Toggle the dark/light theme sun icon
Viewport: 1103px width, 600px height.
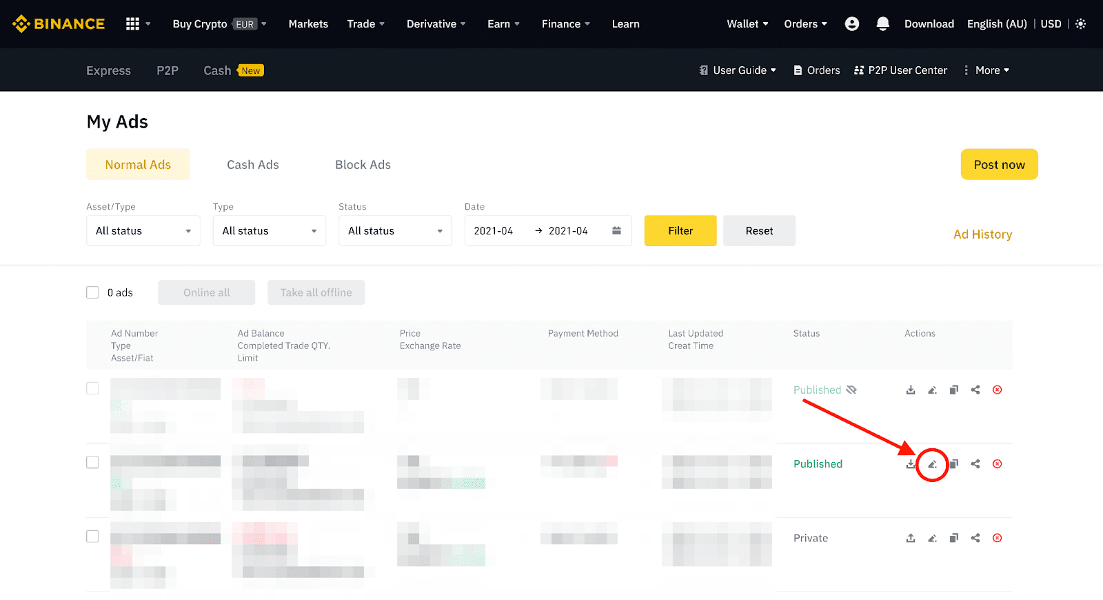pos(1081,24)
